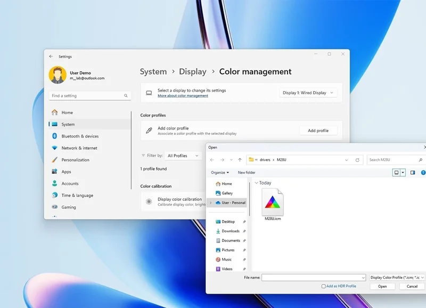Open the User Demo profile avatar
This screenshot has height=308, width=426.
tap(58, 75)
